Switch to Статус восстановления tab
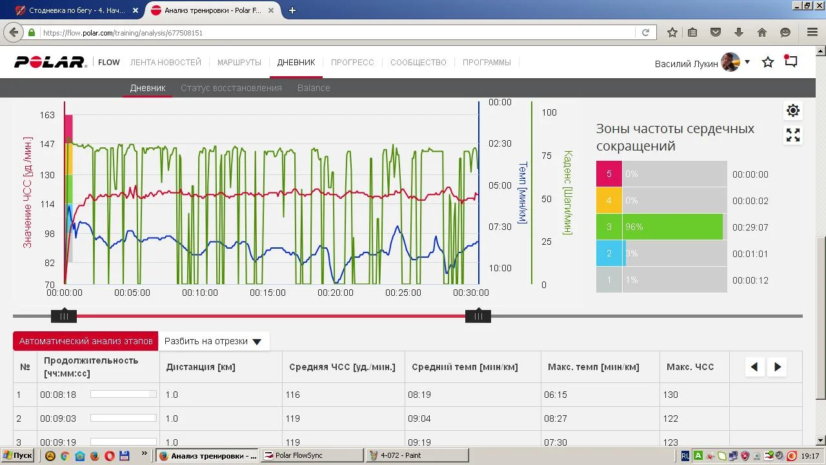This screenshot has height=465, width=826. pos(231,88)
